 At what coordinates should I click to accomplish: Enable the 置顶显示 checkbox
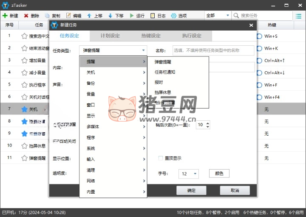coord(161,159)
